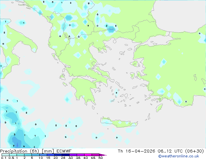The image size is (206, 159).
Task: Click the '[mm]' unit label
Action: pyautogui.click(x=48, y=151)
